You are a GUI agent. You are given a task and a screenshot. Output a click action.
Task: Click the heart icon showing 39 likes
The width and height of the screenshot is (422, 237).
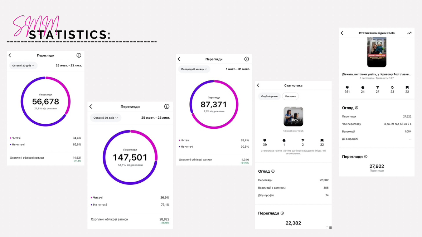click(265, 140)
